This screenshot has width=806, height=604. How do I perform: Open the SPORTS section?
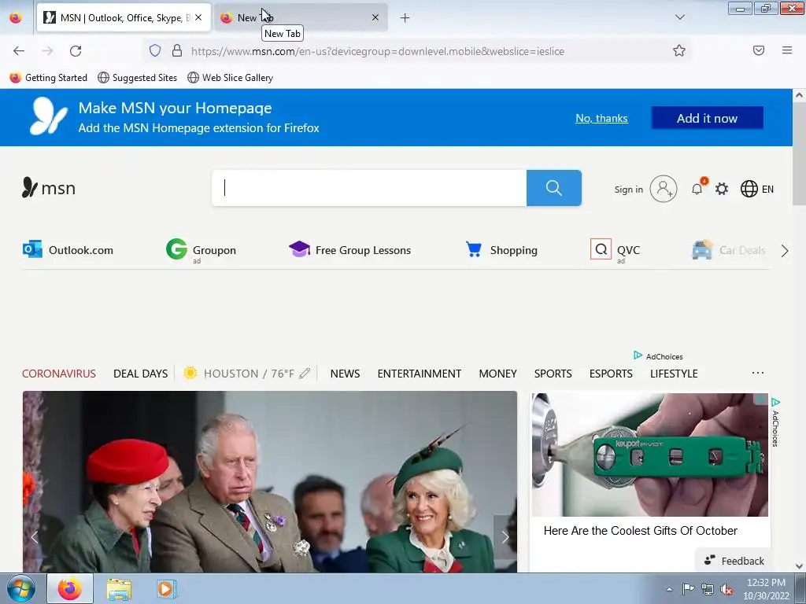553,374
